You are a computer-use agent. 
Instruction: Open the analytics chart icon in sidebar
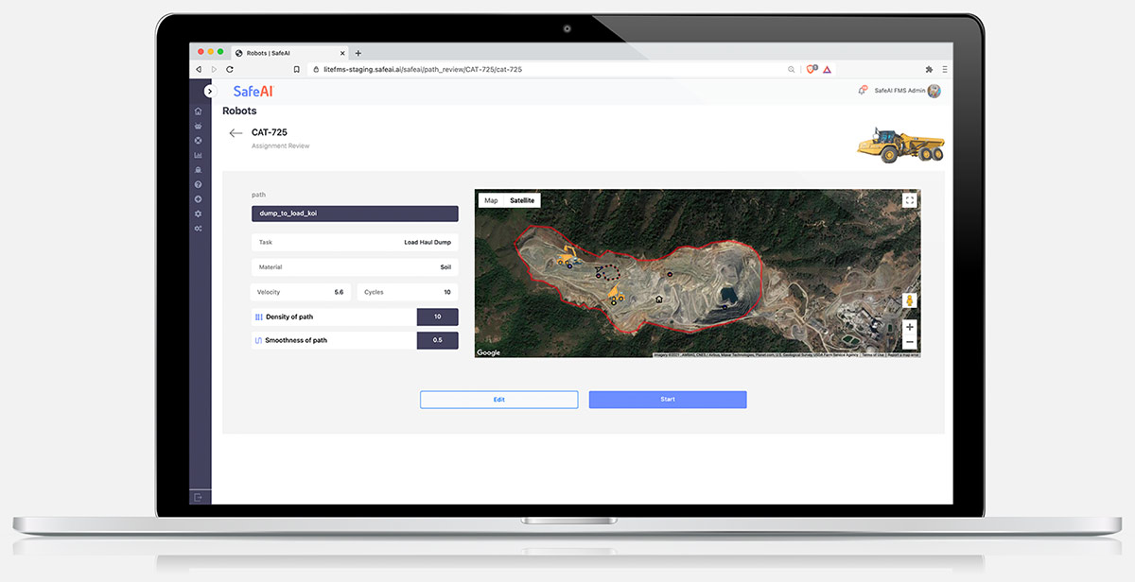point(198,155)
